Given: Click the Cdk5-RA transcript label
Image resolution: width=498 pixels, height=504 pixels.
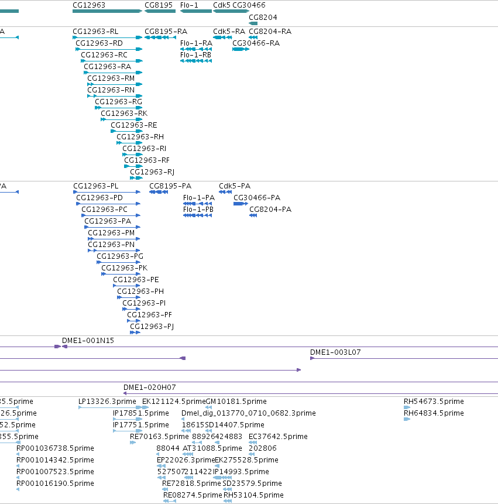Looking at the screenshot, I should tap(229, 32).
